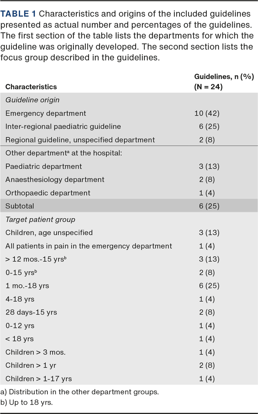Click Inter-regional paediatric guideline row
The height and width of the screenshot is (414, 258).
pyautogui.click(x=63, y=126)
